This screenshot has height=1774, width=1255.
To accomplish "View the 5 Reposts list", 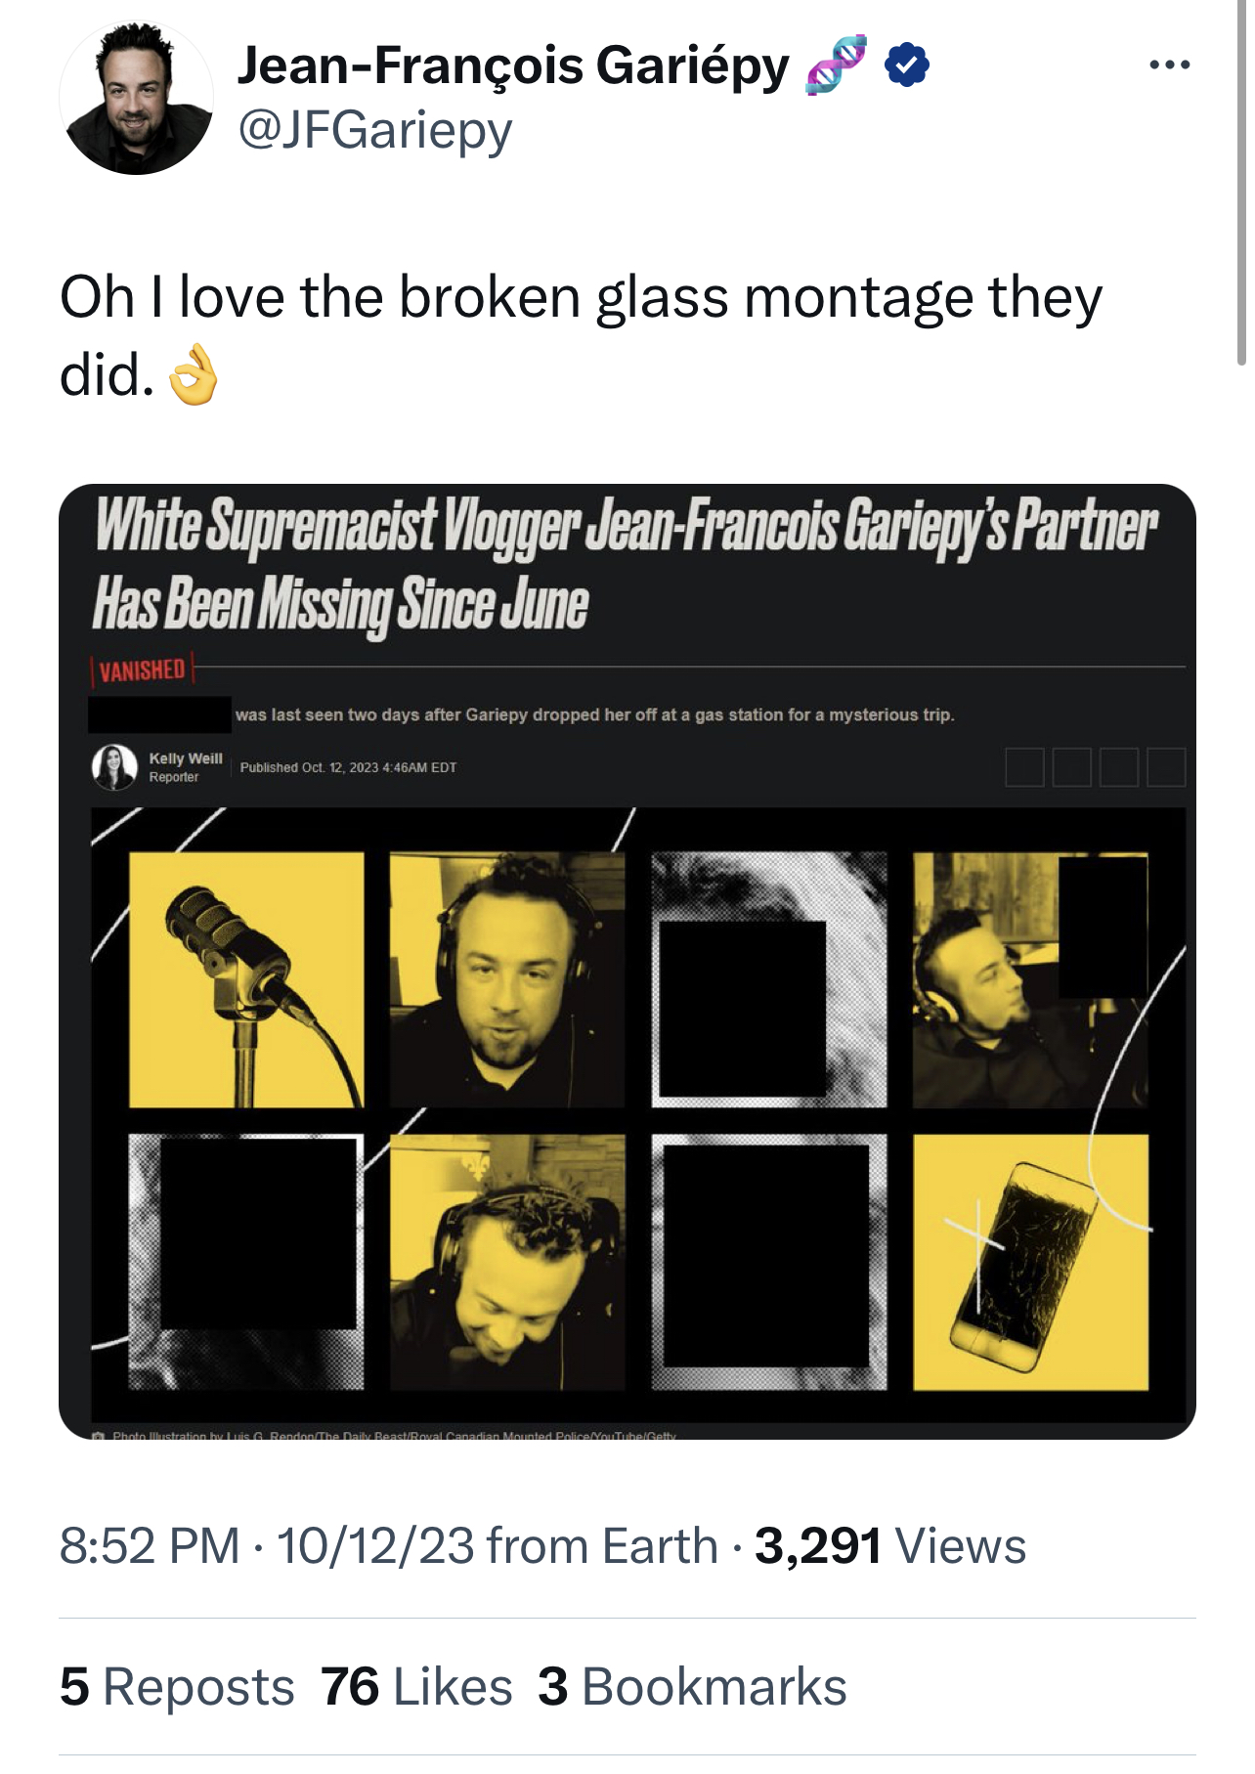I will tap(177, 1686).
